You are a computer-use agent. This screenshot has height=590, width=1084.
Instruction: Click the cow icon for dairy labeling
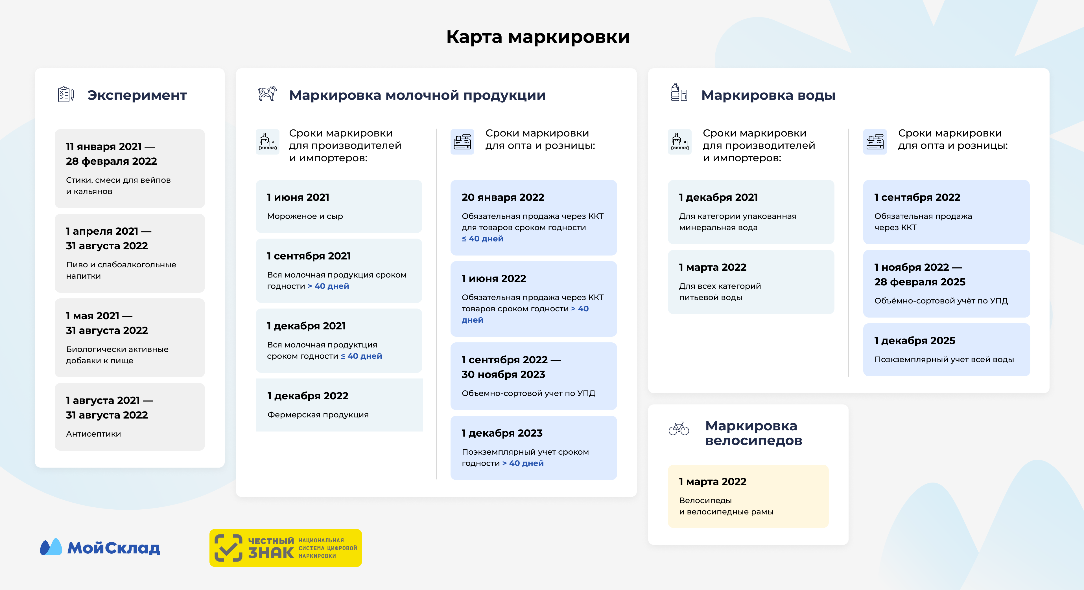pos(267,93)
